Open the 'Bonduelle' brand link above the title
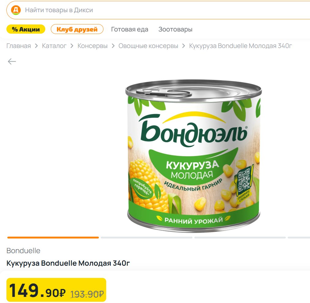This screenshot has height=303, width=310. point(23,251)
